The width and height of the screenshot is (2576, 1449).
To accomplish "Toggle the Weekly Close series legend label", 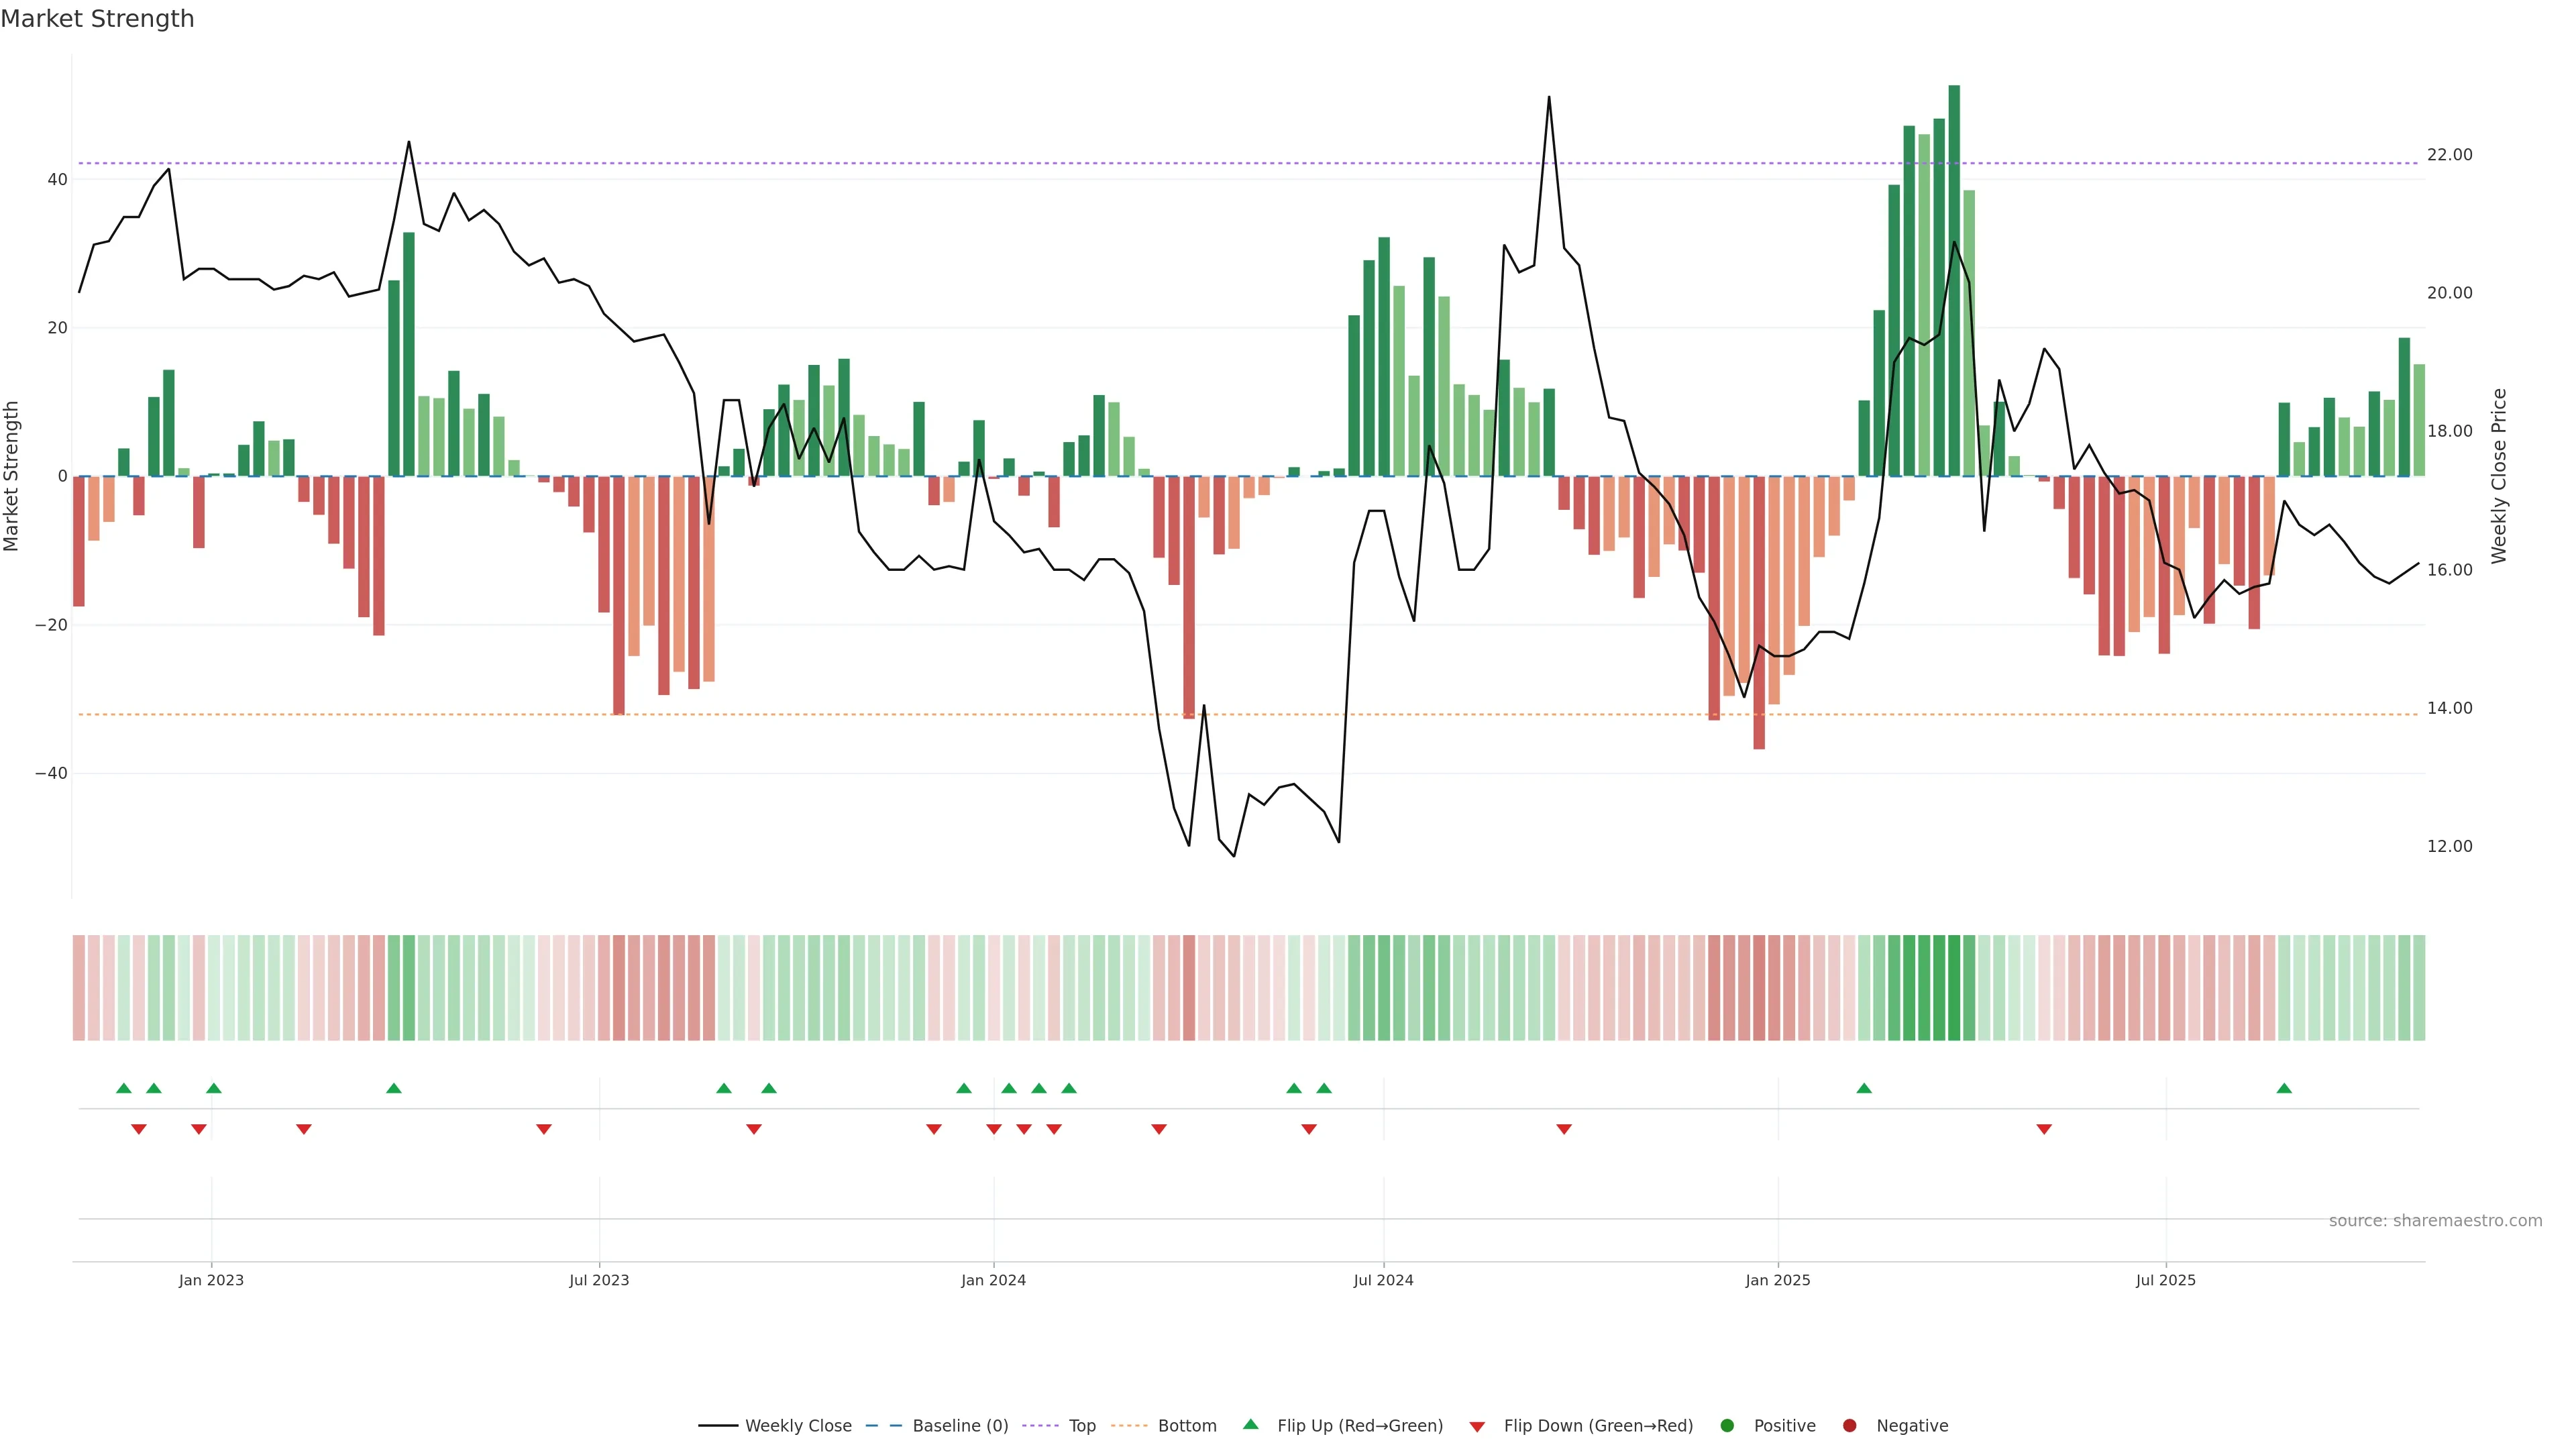I will click(x=798, y=1426).
